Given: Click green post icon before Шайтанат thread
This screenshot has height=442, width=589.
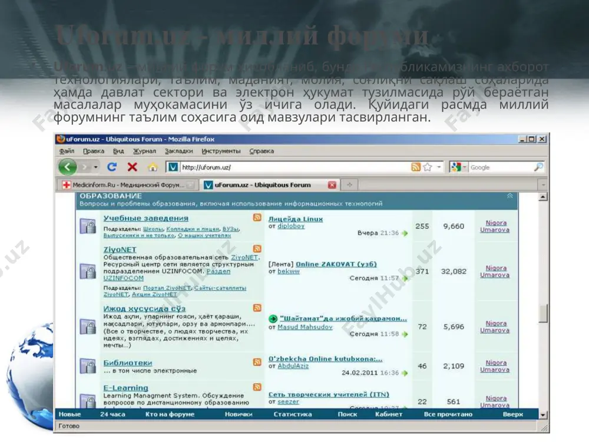Looking at the screenshot, I should pos(273,319).
